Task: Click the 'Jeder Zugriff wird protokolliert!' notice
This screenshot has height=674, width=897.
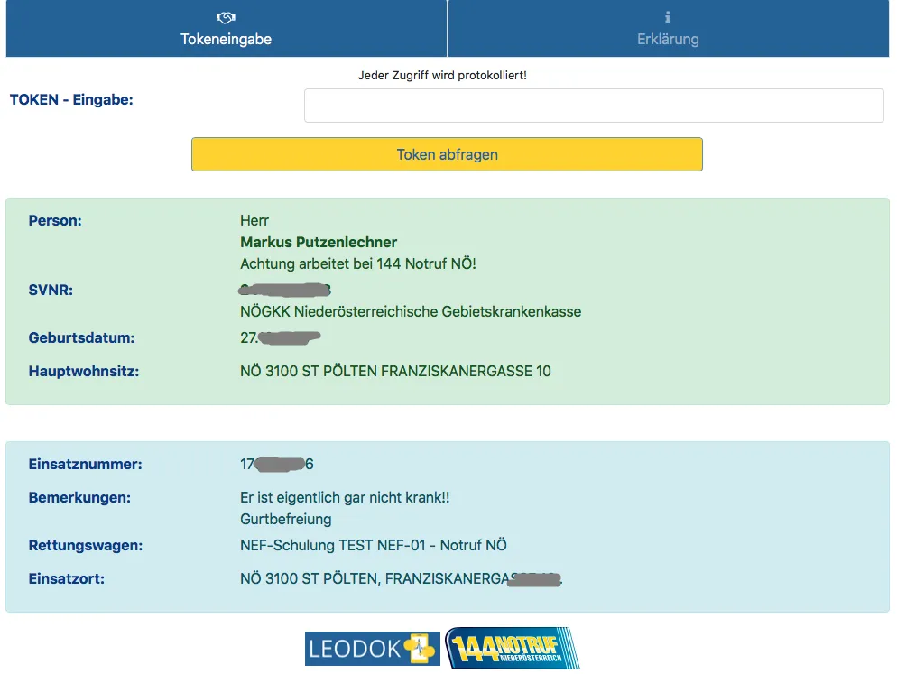Action: pyautogui.click(x=442, y=76)
